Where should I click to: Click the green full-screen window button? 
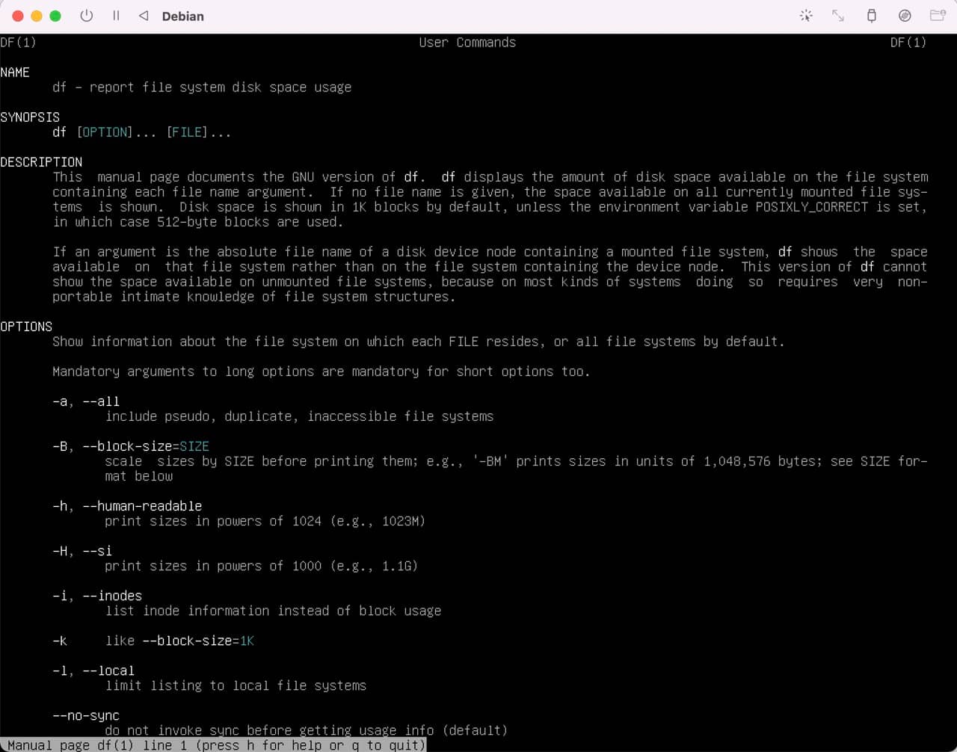55,16
